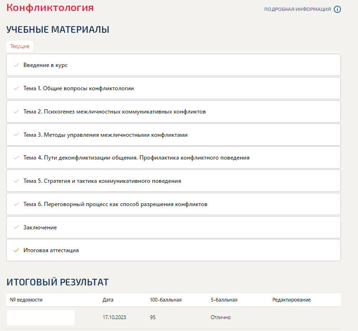This screenshot has width=358, height=331.
Task: Open the Итоговая аттестация section
Action: coord(173,250)
